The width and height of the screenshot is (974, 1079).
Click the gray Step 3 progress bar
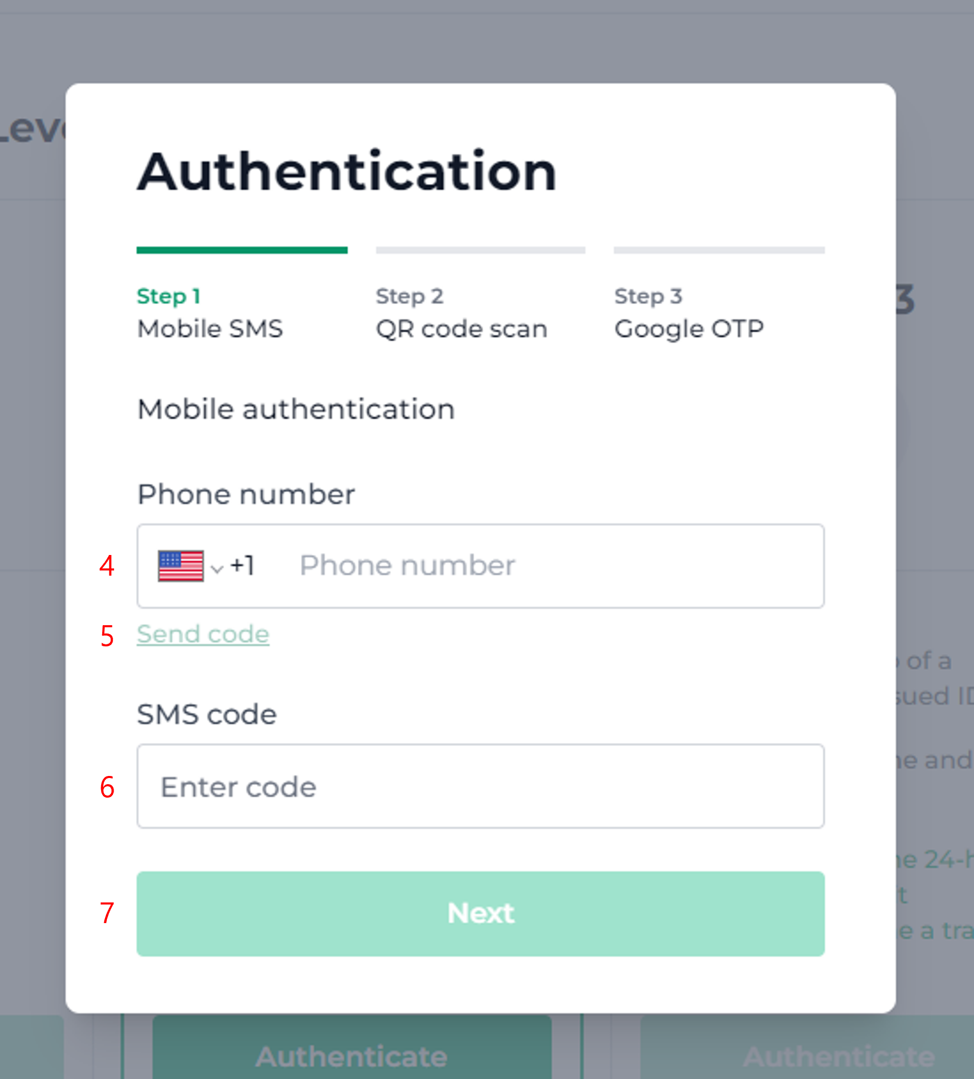pos(718,250)
